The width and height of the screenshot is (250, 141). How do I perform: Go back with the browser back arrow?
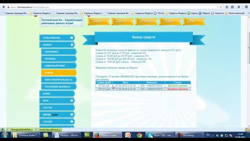[4, 7]
